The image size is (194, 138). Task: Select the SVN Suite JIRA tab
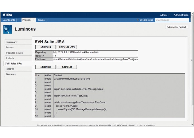(x=18, y=63)
